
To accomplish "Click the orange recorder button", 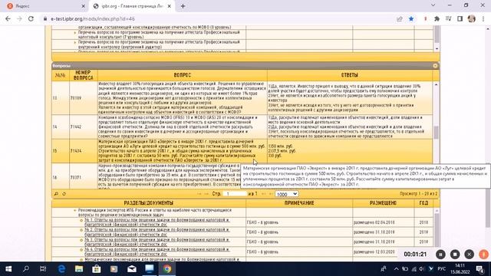I will click(483, 255).
